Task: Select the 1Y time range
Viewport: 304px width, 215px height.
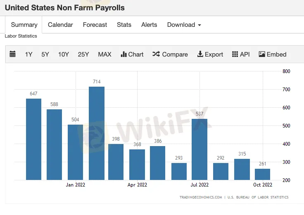Action: pyautogui.click(x=28, y=54)
